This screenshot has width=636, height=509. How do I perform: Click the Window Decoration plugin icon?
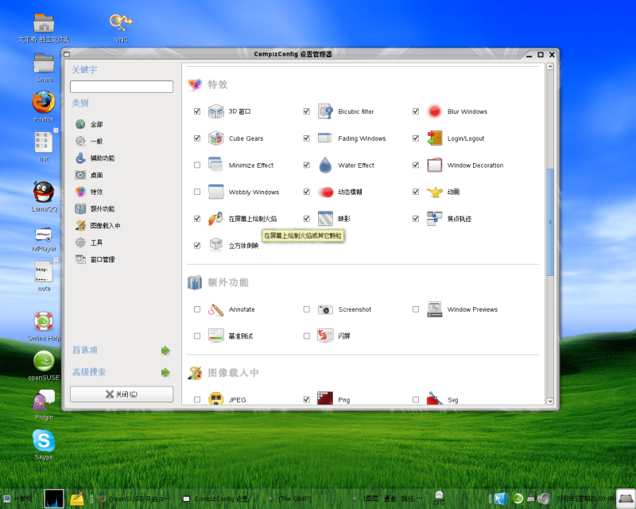[x=434, y=165]
